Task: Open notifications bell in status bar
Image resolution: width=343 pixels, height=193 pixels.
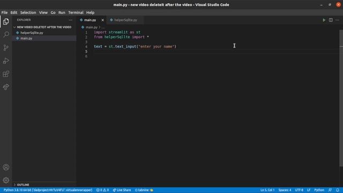Action: click(x=338, y=190)
